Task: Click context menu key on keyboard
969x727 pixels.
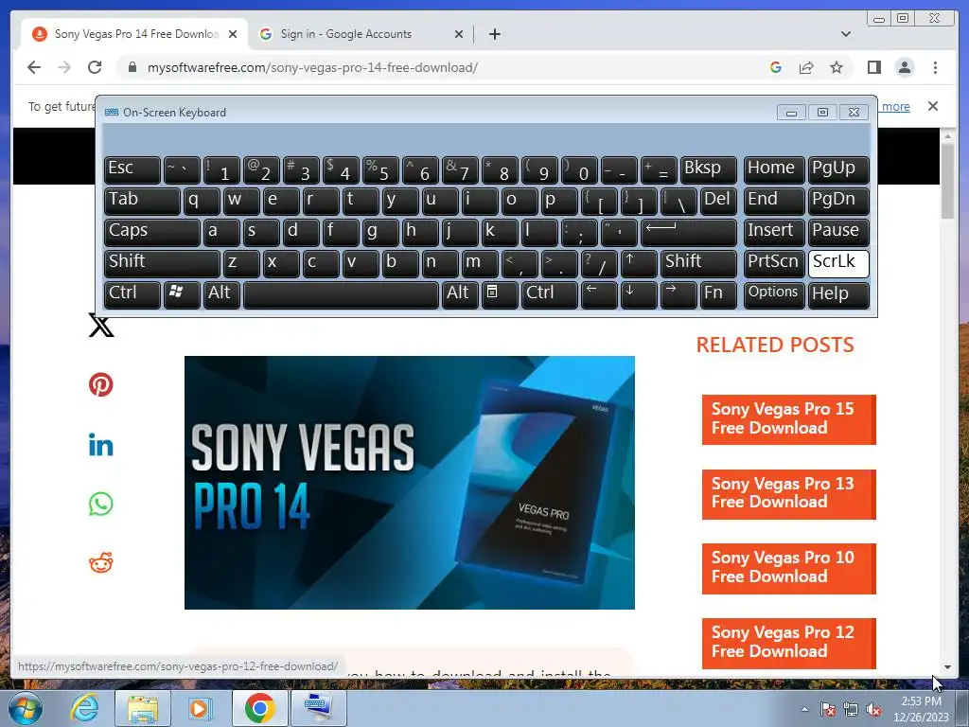Action: pos(499,294)
